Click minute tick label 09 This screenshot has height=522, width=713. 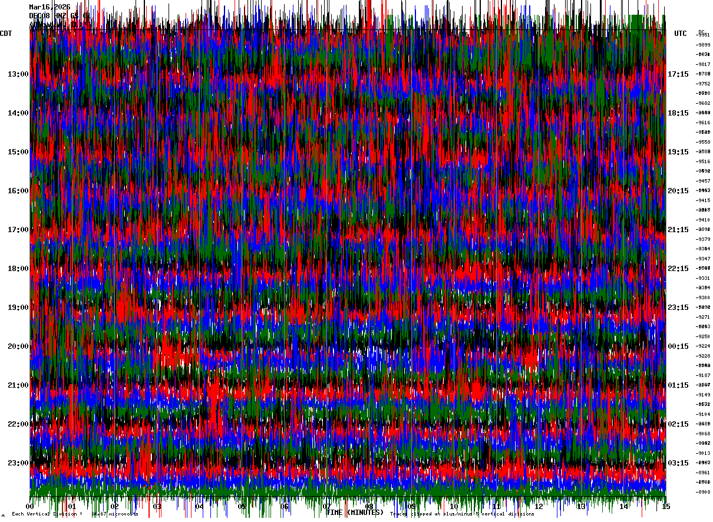(412, 507)
